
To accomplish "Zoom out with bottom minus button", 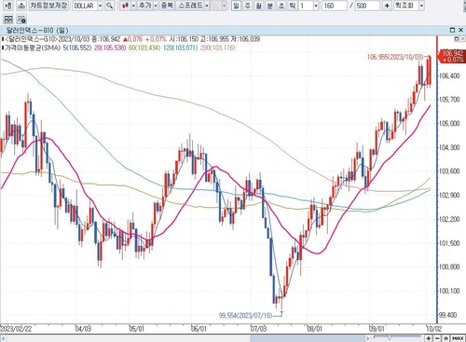I will [x=437, y=338].
